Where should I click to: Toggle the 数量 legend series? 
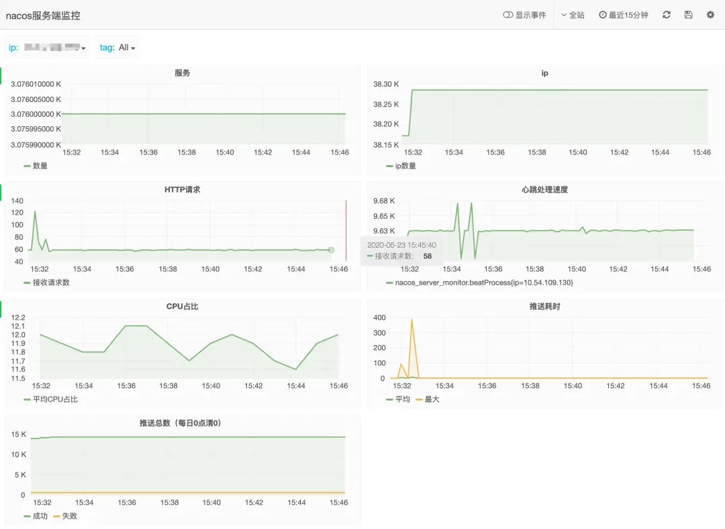[36, 166]
